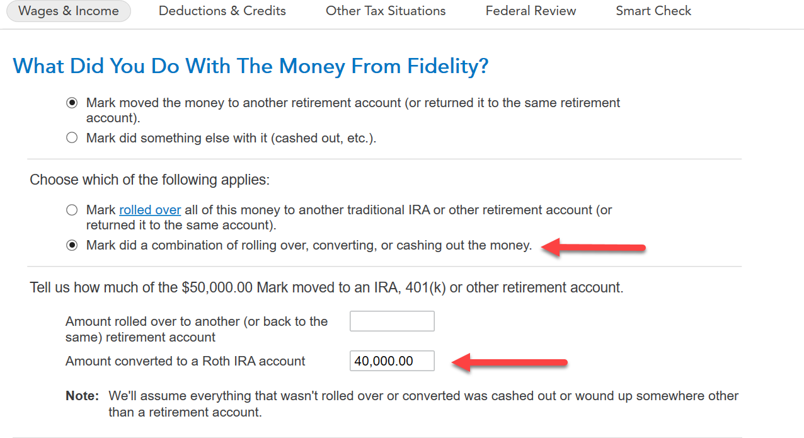Image resolution: width=804 pixels, height=438 pixels.
Task: Go to Other Tax Situations tab
Action: [386, 11]
